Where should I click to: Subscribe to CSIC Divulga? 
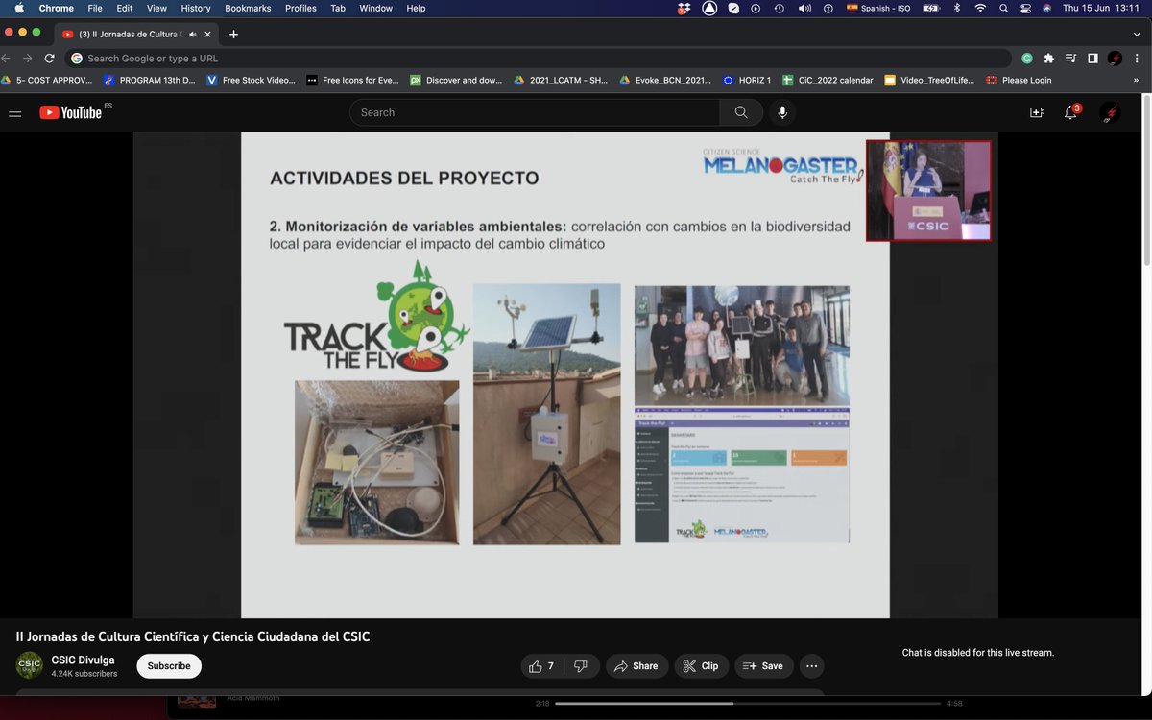[169, 666]
